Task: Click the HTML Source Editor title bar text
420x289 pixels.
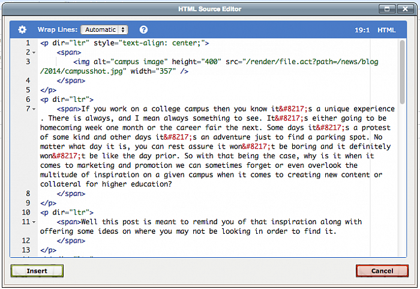Action: pos(210,9)
